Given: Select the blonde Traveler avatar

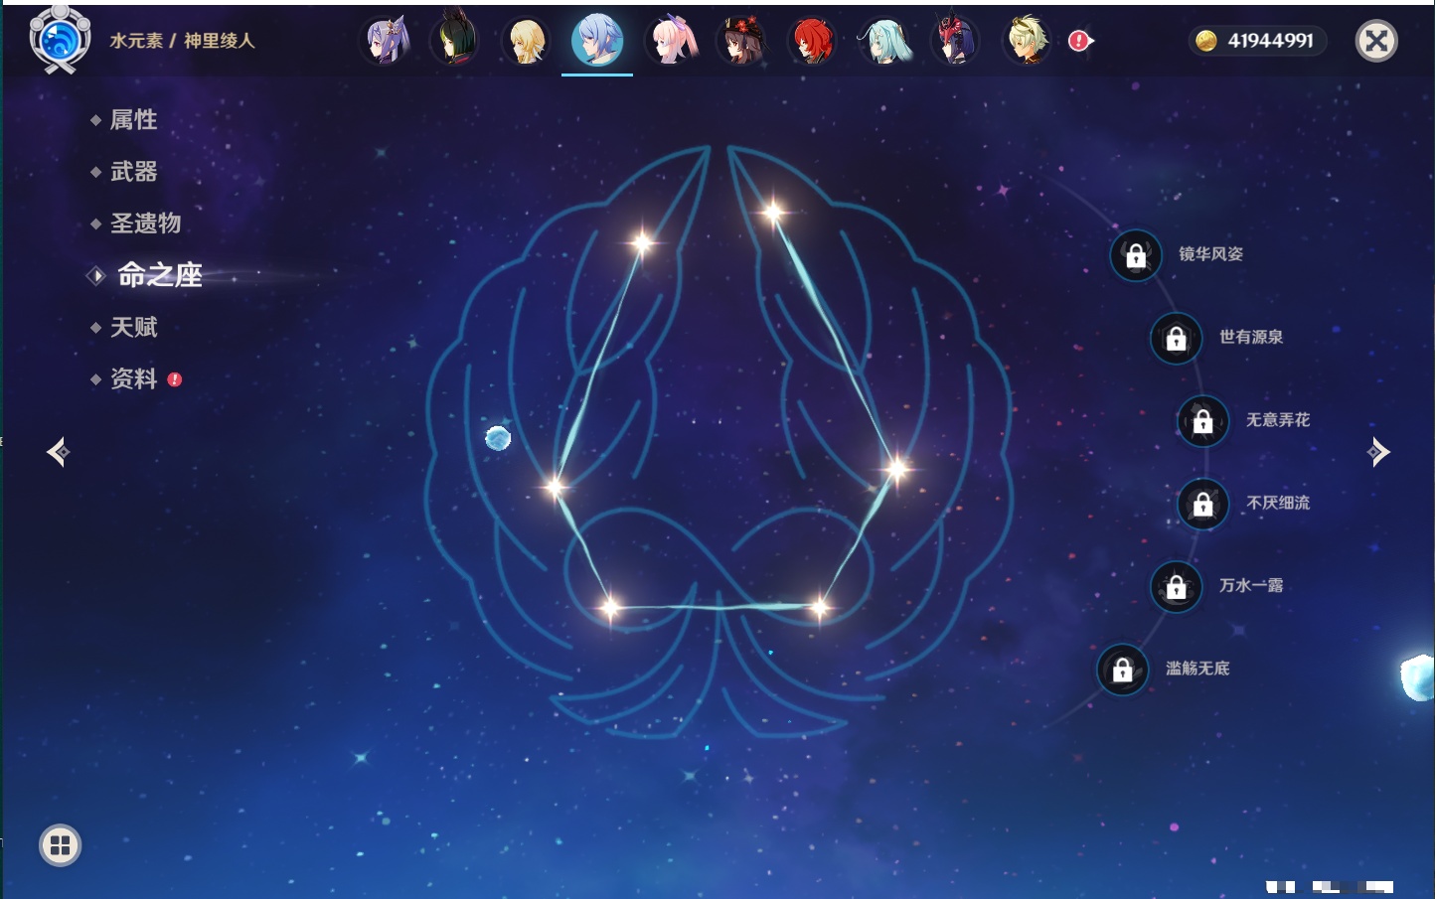Looking at the screenshot, I should 526,41.
